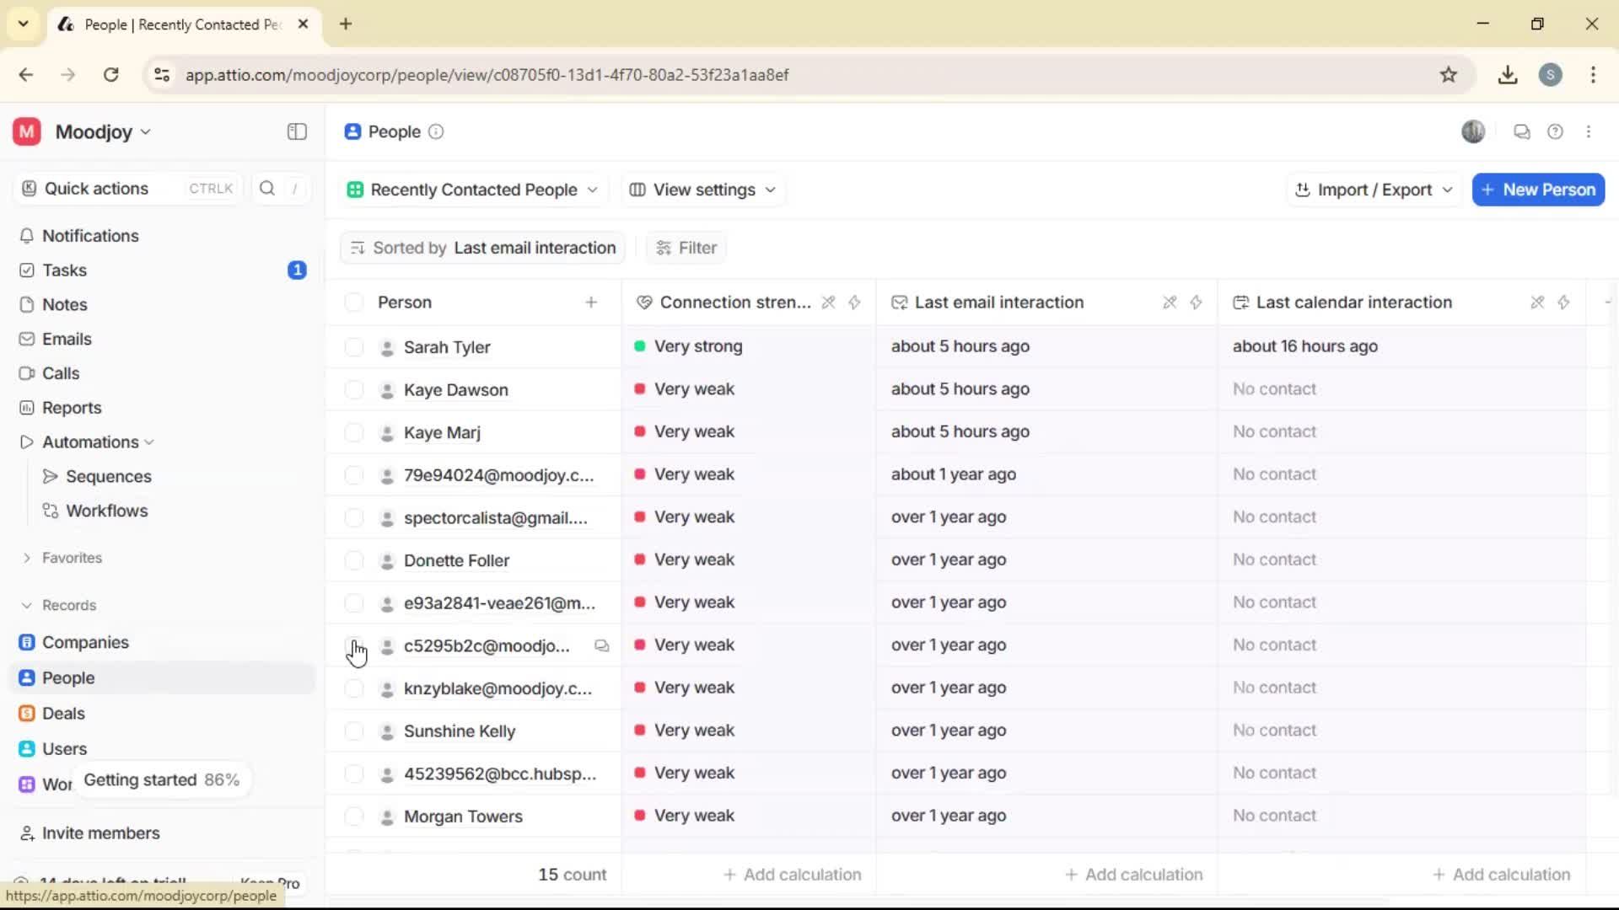Switch to the People browser tab
Screen dimensions: 1619x910
tap(181, 24)
